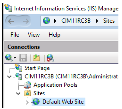Select the CIM11RC3B server node

71,76
